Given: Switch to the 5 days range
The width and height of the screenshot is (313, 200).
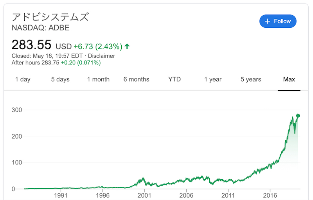Looking at the screenshot, I should point(60,79).
